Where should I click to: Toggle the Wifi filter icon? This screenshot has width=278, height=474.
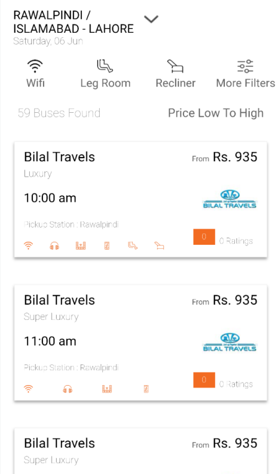pyautogui.click(x=35, y=66)
